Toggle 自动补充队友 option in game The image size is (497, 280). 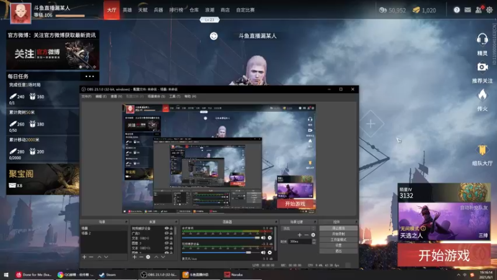[474, 208]
